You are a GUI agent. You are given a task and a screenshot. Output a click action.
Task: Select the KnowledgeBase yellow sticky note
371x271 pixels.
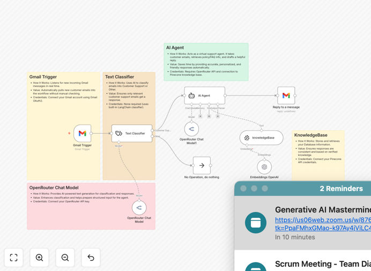click(318, 155)
